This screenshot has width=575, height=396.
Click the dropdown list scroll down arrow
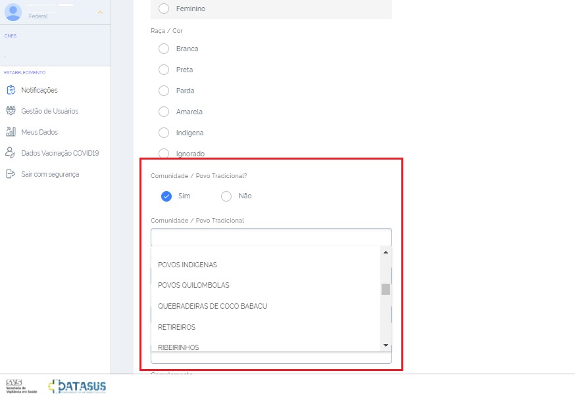coord(386,345)
